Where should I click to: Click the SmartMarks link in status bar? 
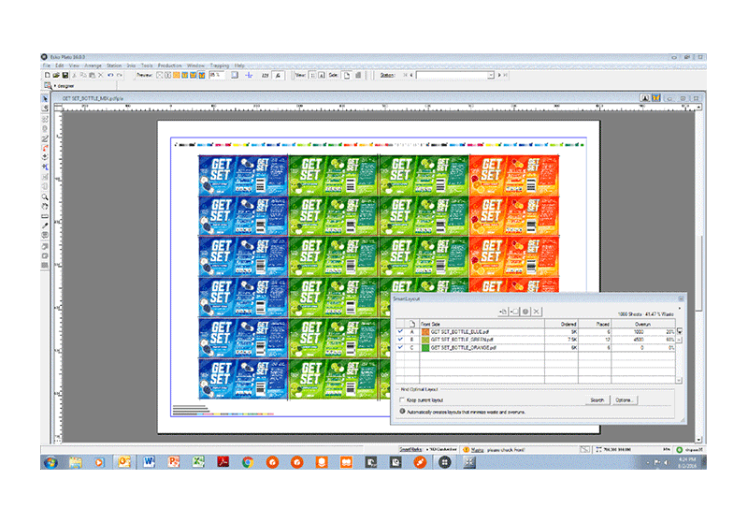click(x=410, y=449)
